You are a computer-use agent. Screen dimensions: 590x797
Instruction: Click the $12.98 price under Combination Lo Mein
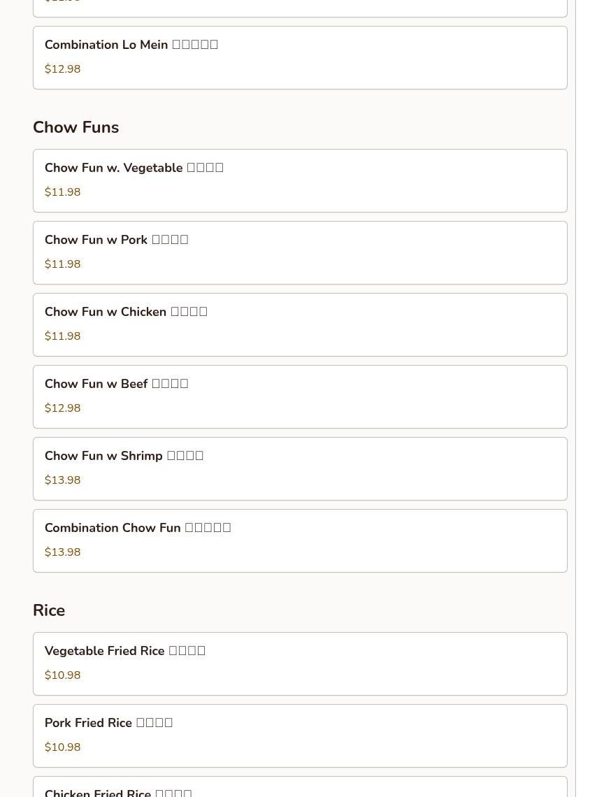click(x=63, y=69)
